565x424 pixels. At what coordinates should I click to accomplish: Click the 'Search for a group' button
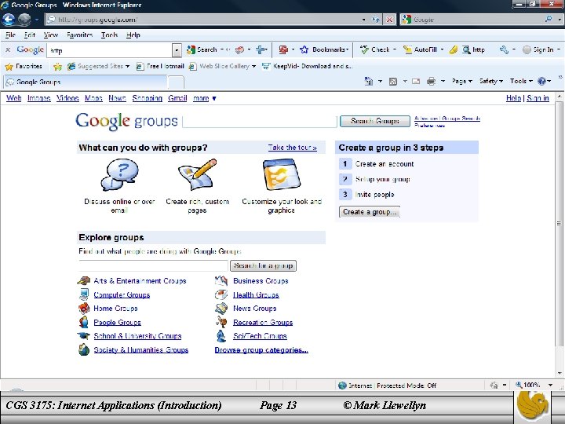(x=263, y=265)
